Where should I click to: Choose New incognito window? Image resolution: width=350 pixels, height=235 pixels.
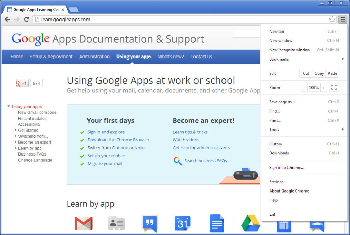[304, 50]
